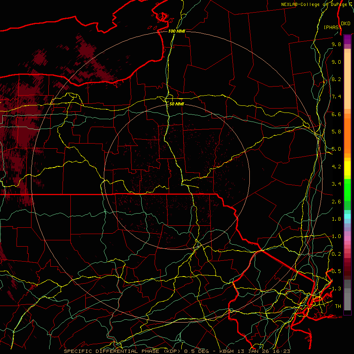The height and width of the screenshot is (354, 354).
Task: Click the 50 NMI range ring label
Action: click(177, 104)
